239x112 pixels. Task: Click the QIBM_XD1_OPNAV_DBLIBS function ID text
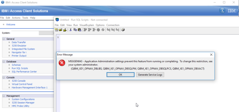click(87, 69)
